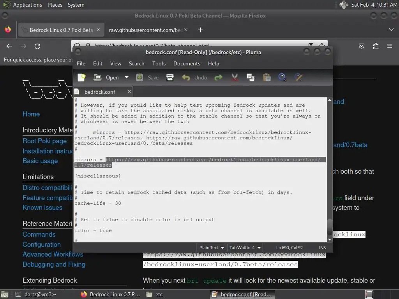The width and height of the screenshot is (399, 299).
Task: Switch to the dartz@vm3 terminal taskbar item
Action: [x=35, y=294]
